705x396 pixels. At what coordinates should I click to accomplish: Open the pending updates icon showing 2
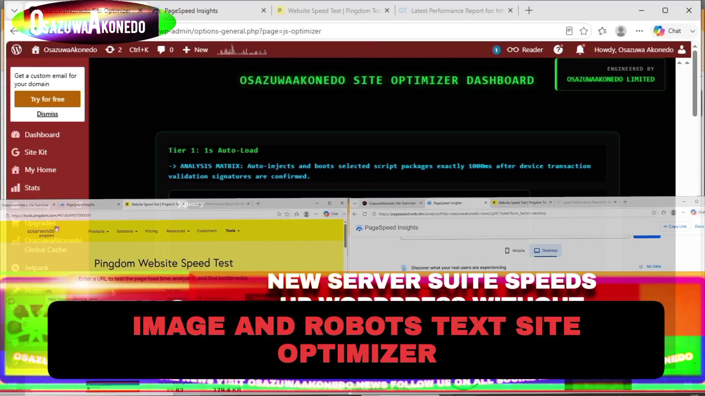click(x=113, y=49)
